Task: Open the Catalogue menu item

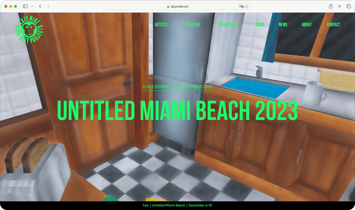Action: 191,25
